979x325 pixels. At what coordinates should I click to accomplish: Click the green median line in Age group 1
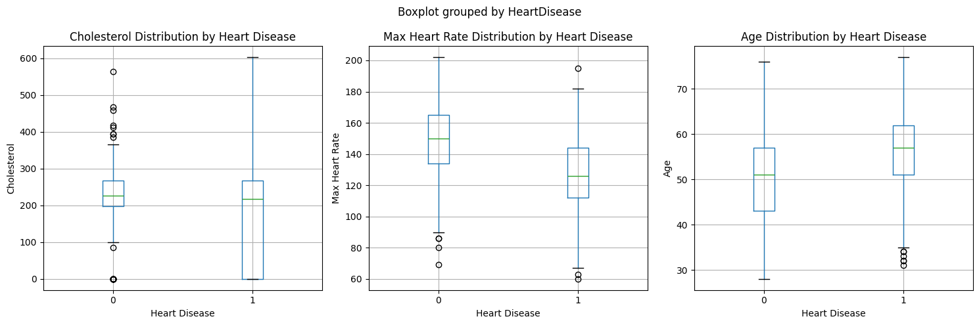903,148
